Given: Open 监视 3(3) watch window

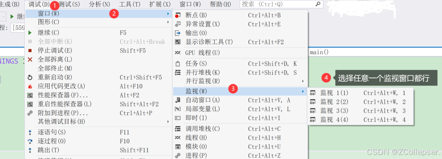Looking at the screenshot, I should (x=360, y=111).
